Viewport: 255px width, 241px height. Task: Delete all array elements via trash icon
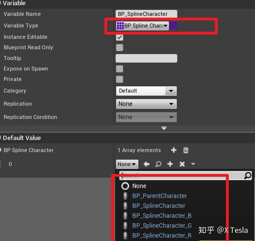coord(185,150)
